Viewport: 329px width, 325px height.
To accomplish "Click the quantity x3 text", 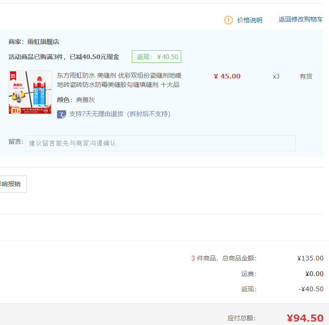I will (276, 76).
